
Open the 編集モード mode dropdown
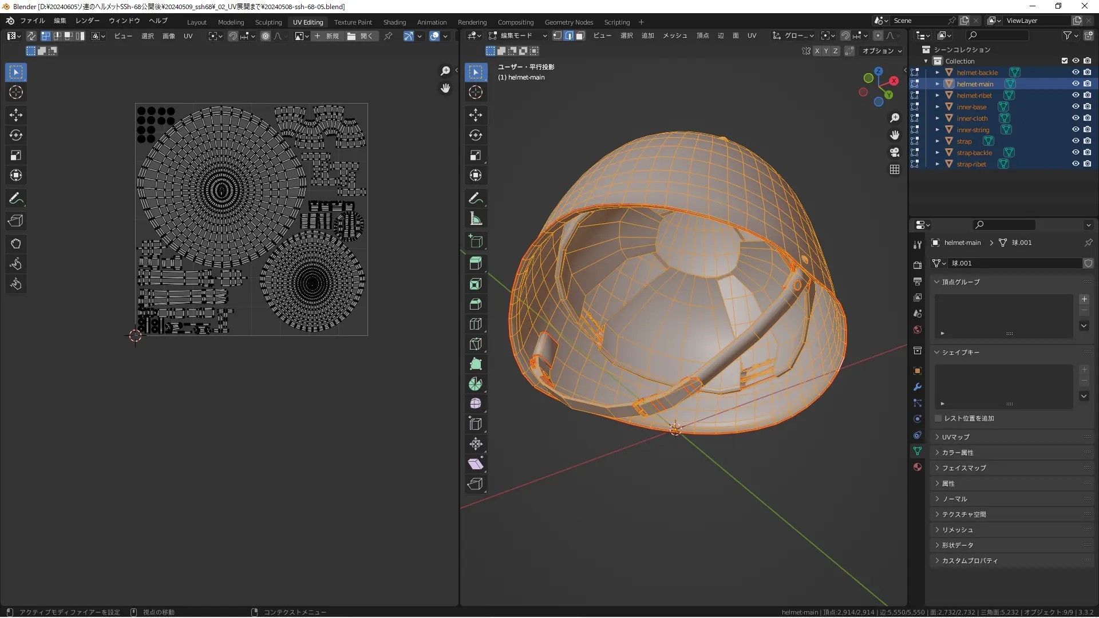[x=517, y=35]
